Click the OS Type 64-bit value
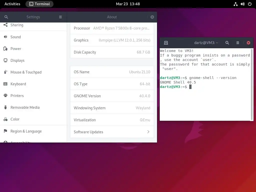The image size is (256, 192). point(145,84)
